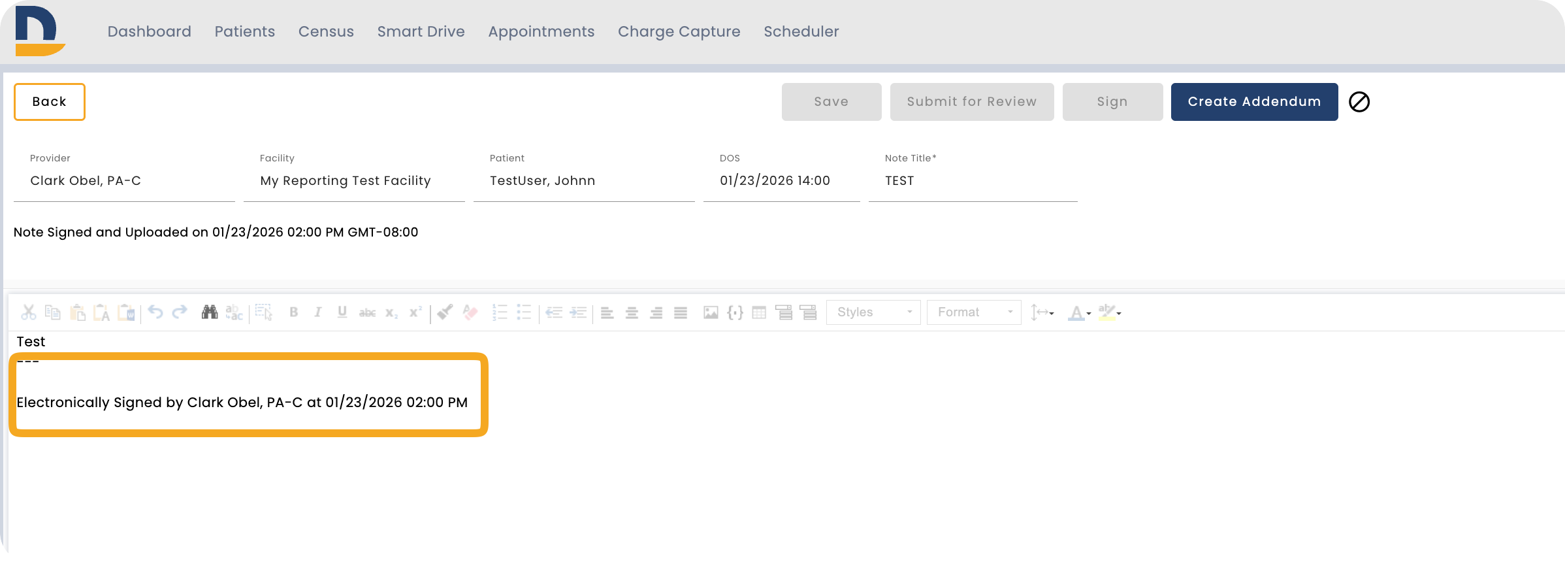Toggle bold formatting
Screen dimensions: 1565x562
pos(294,312)
